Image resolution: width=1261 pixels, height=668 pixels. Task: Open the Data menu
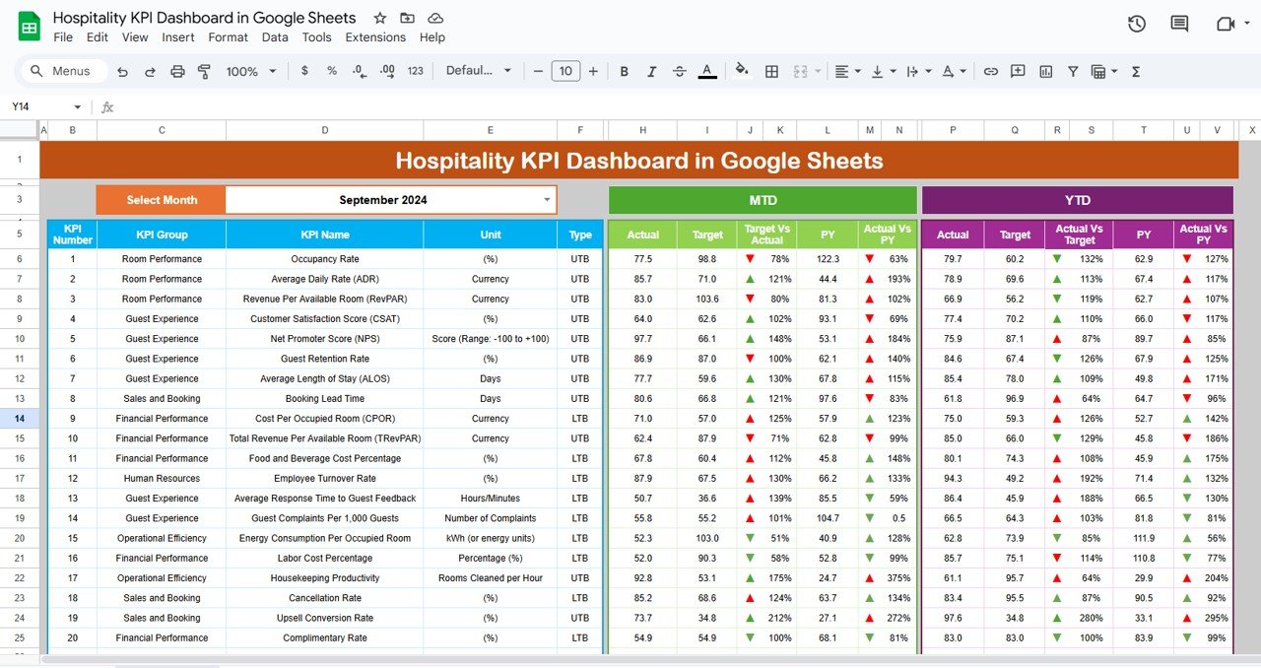coord(275,37)
